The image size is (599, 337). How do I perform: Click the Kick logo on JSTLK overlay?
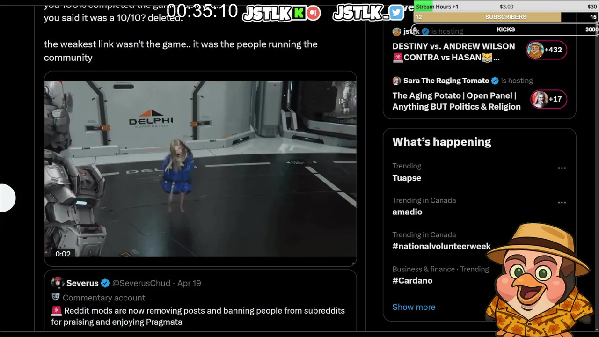coord(299,13)
